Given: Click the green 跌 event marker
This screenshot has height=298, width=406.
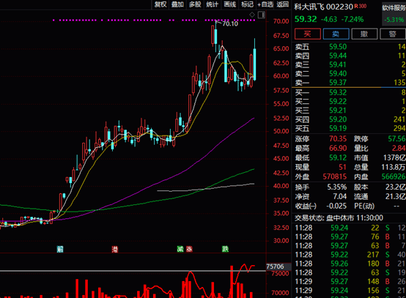Looking at the screenshot, I should (225, 249).
